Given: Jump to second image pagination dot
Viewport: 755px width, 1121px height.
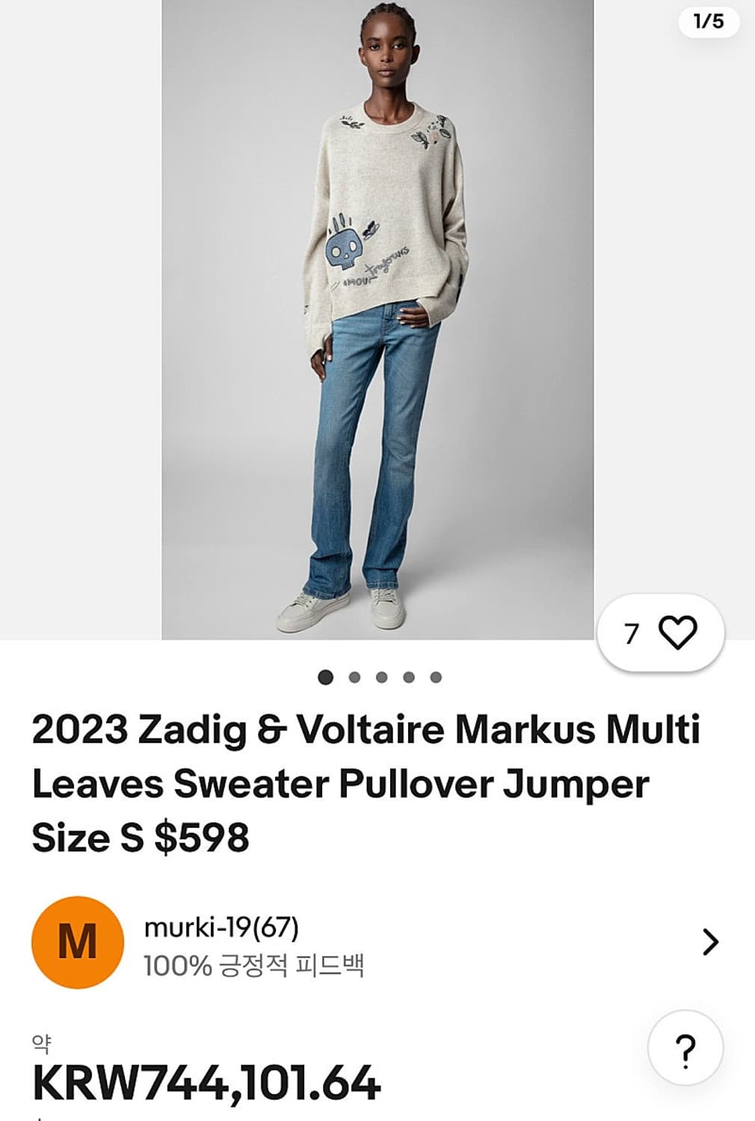Looking at the screenshot, I should click(354, 677).
